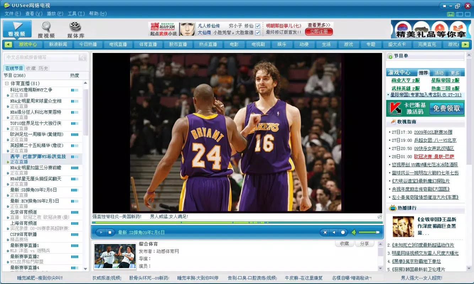Image resolution: width=474 pixels, height=284 pixels.
Task: Collapse the 体育直播 (81) tree group
Action: [x=6, y=83]
